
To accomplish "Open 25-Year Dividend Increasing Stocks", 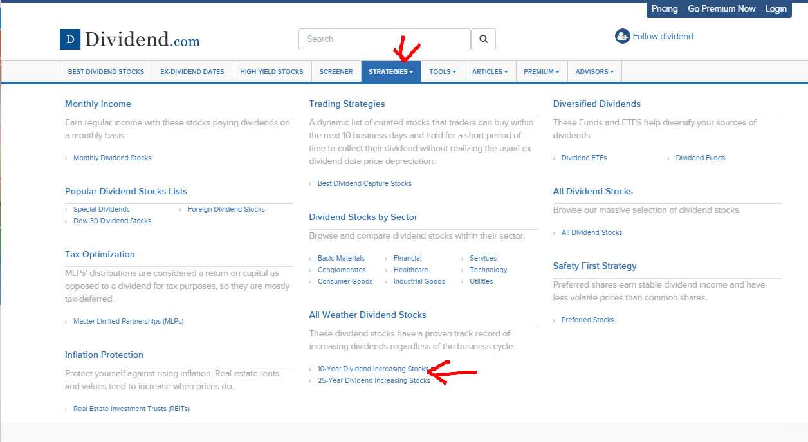I will (x=374, y=380).
